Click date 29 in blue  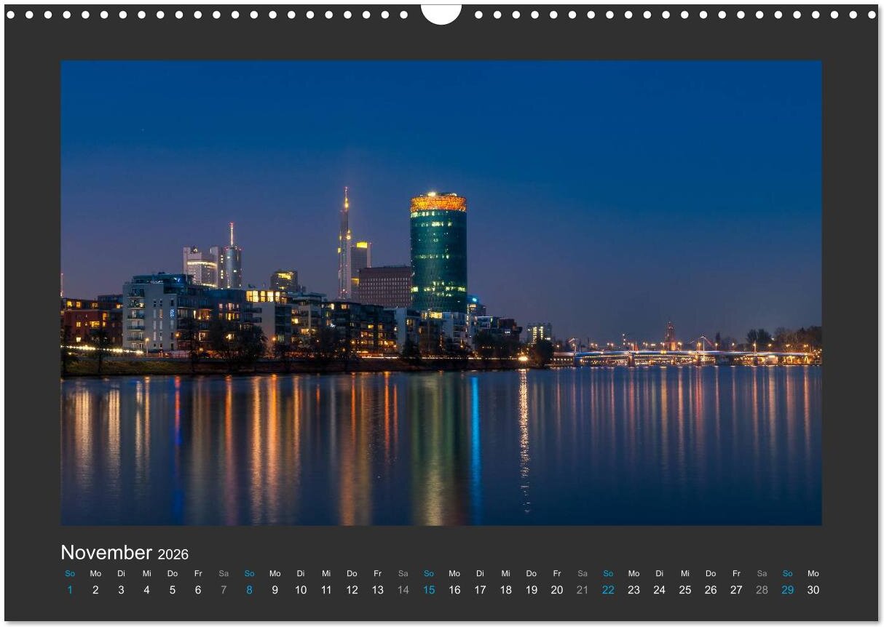point(787,590)
